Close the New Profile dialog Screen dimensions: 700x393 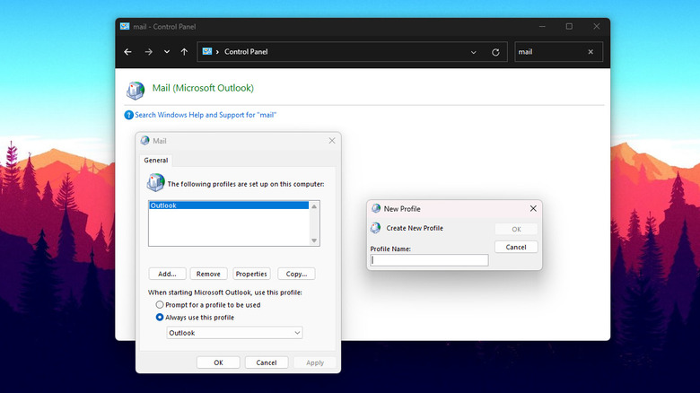point(533,208)
